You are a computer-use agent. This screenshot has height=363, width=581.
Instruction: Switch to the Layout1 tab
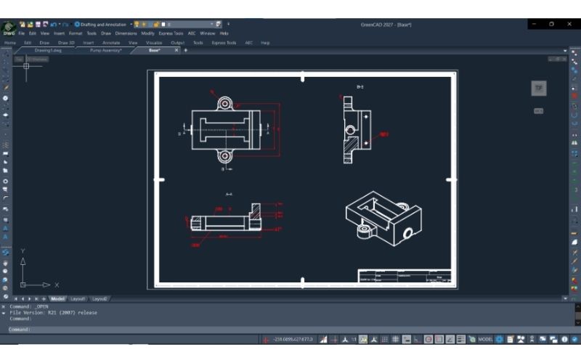78,298
